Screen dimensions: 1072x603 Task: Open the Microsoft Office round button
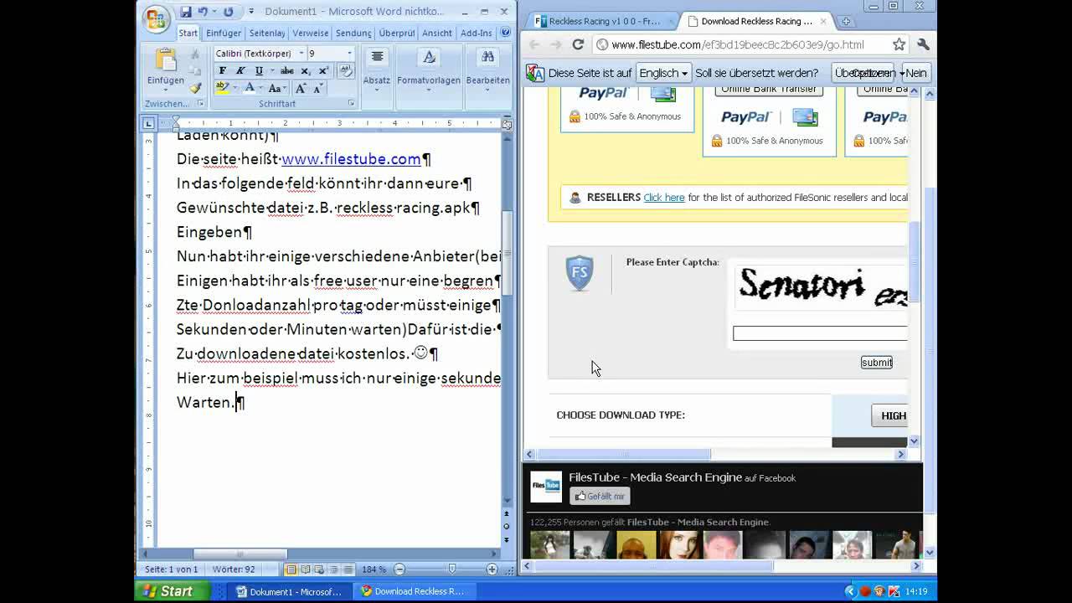[x=156, y=18]
